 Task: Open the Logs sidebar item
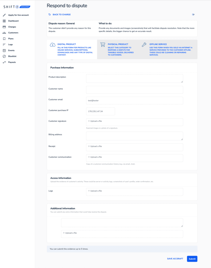(10, 44)
